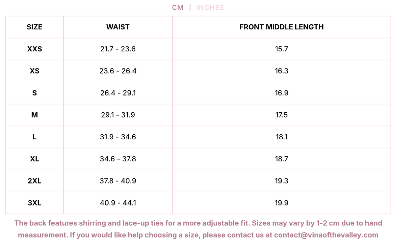395x249 pixels.
Task: Select the SIZE column header
Action: pos(35,27)
